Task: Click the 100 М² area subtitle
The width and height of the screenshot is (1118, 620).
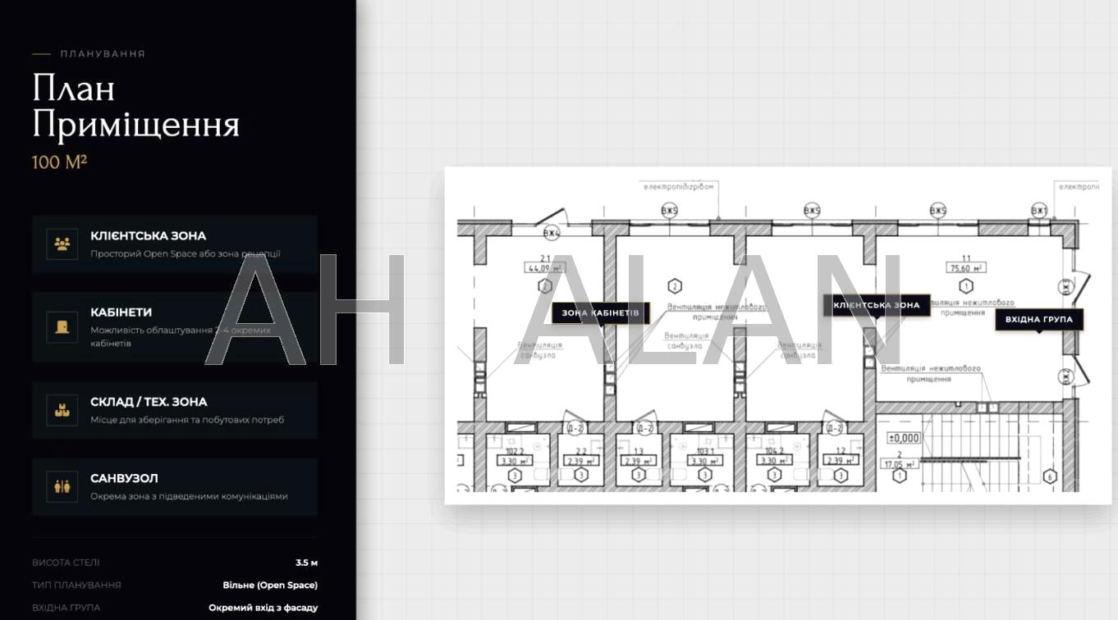Action: 60,162
